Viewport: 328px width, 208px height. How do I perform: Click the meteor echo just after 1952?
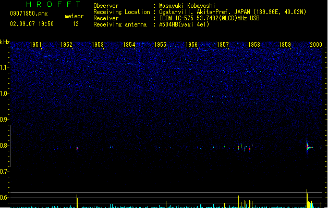pos(77,148)
